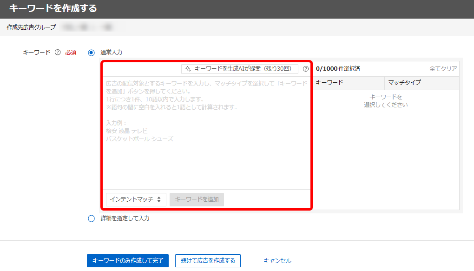
Task: Click the キャンセル link
Action: [277, 261]
